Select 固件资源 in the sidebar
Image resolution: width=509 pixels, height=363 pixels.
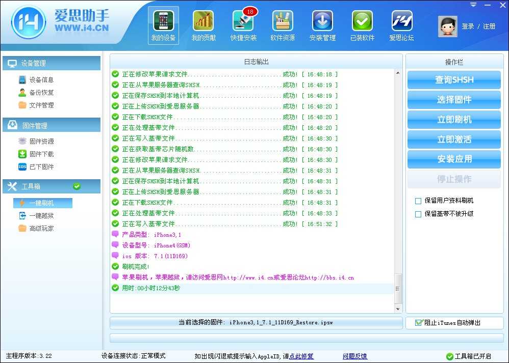pyautogui.click(x=36, y=142)
